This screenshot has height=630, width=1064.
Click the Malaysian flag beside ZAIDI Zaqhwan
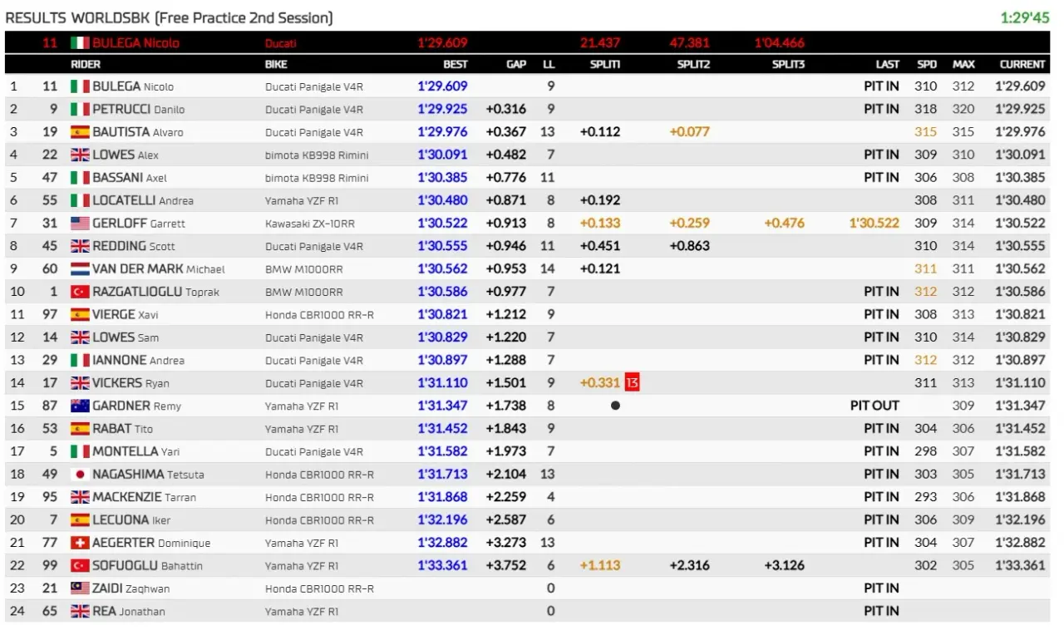(80, 588)
